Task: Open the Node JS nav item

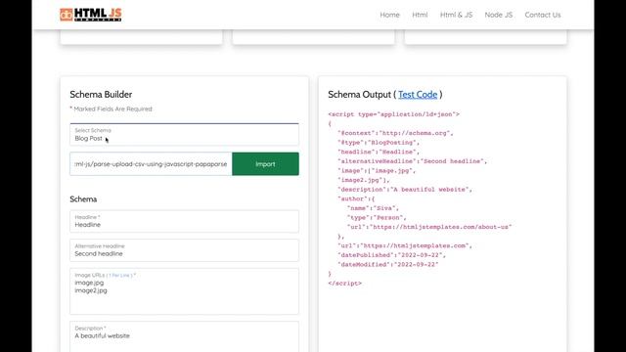Action: 498,15
